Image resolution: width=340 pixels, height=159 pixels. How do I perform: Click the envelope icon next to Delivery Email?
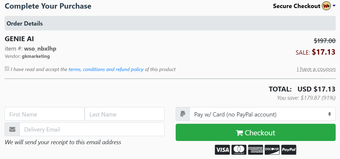[x=12, y=129]
